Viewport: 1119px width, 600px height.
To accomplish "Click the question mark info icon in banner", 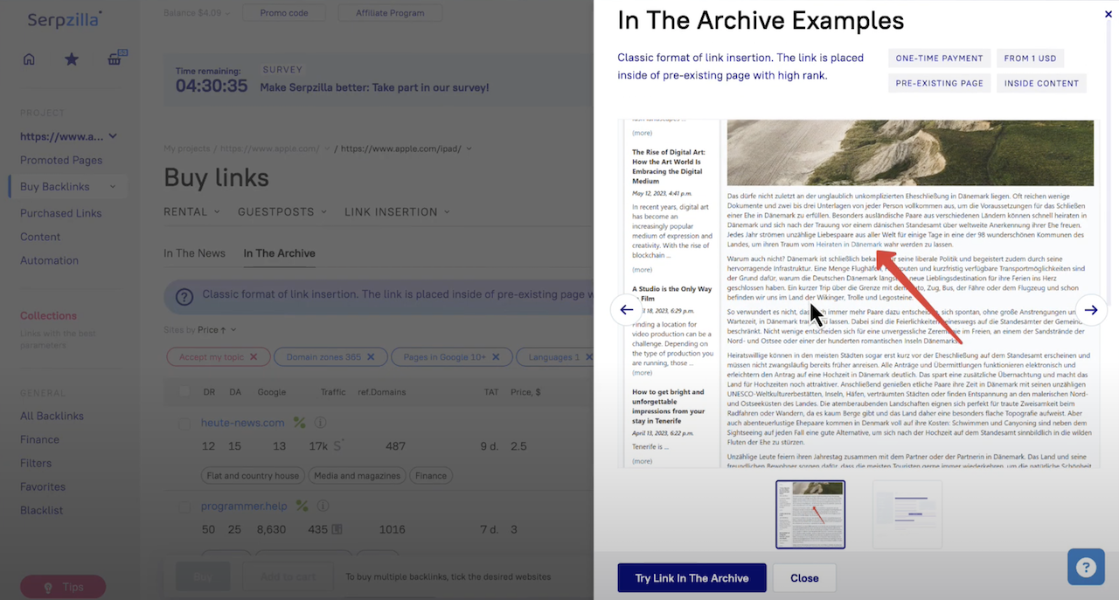I will 184,296.
